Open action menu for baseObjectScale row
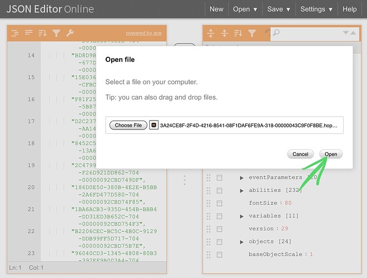The image size is (367, 278). (219, 255)
